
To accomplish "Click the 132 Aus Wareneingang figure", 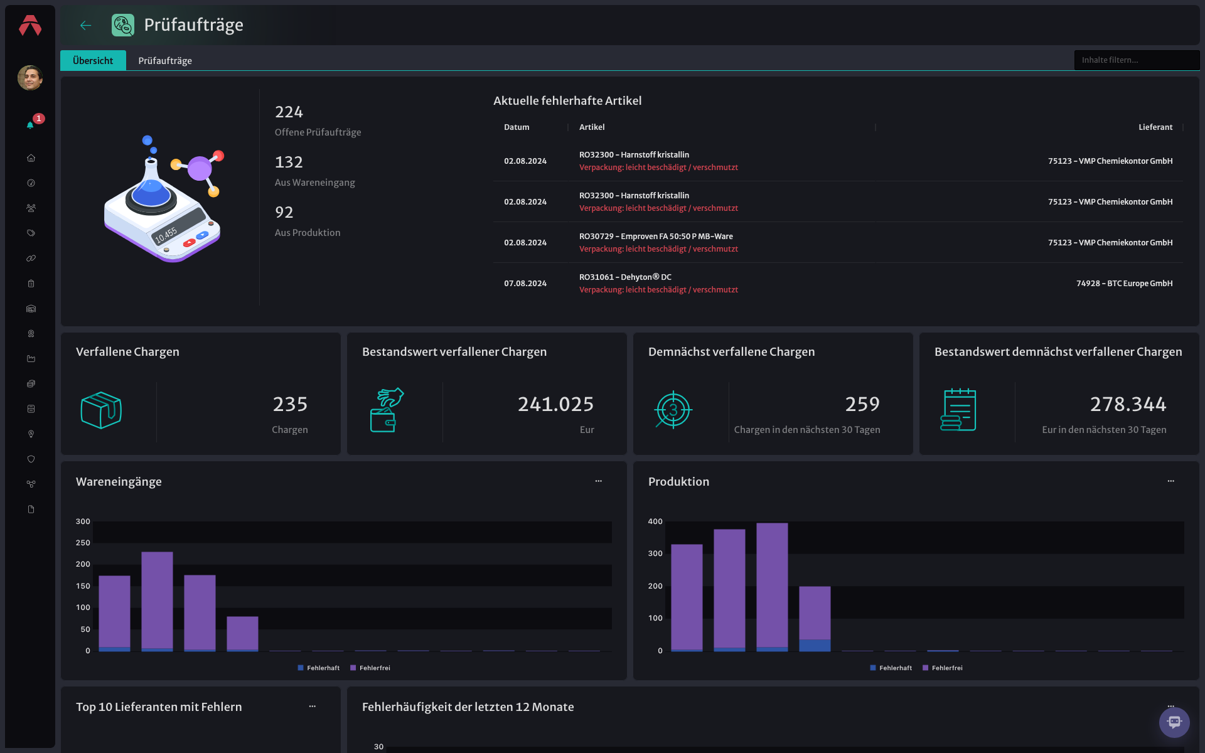I will tap(289, 162).
